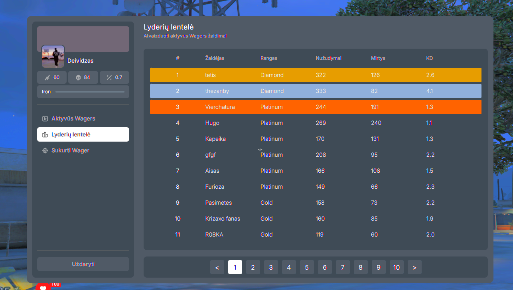Click the red heart health icon
513x290 pixels.
pos(43,287)
